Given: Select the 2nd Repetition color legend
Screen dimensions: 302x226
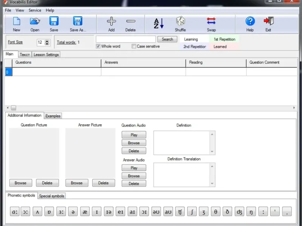Looking at the screenshot, I should coord(194,47).
